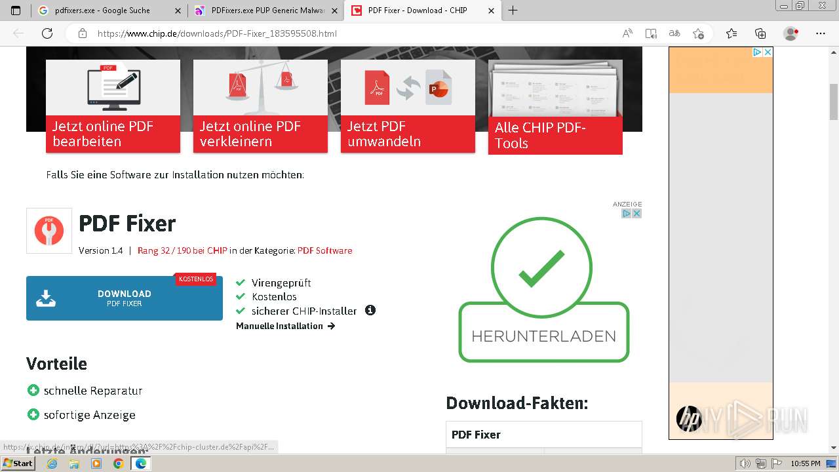Open the translate page icon

tap(674, 33)
